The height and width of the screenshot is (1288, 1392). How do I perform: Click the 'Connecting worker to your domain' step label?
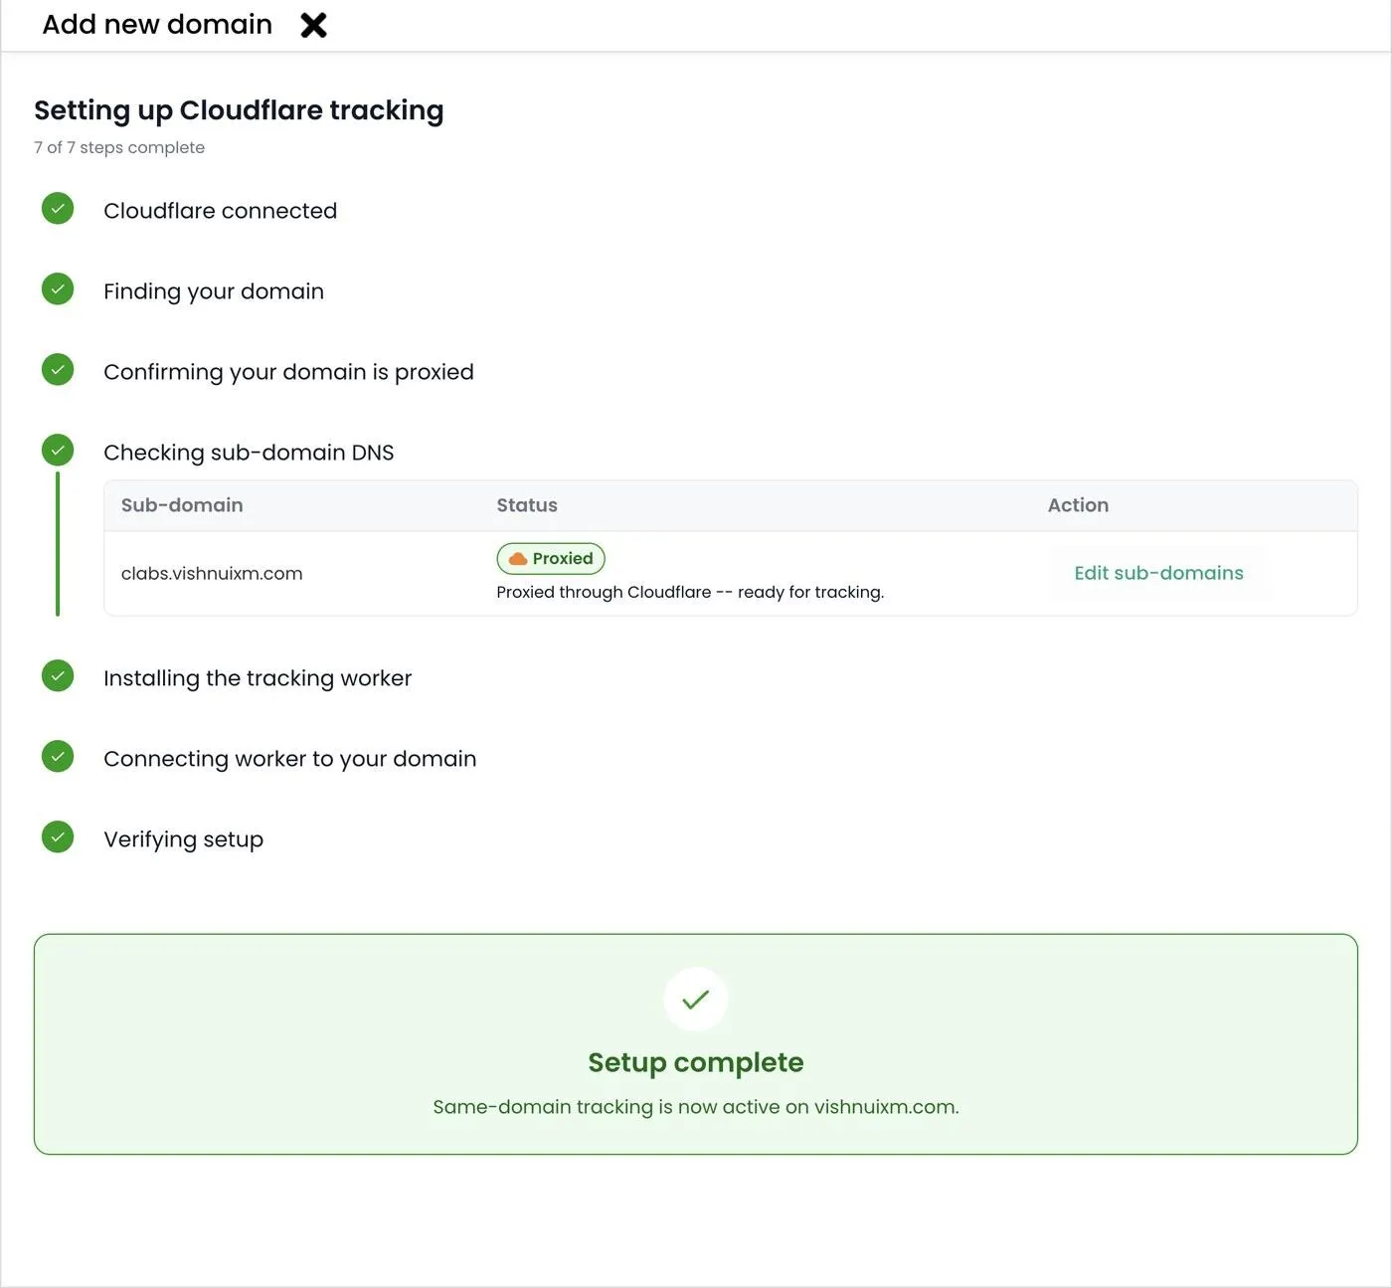click(290, 759)
